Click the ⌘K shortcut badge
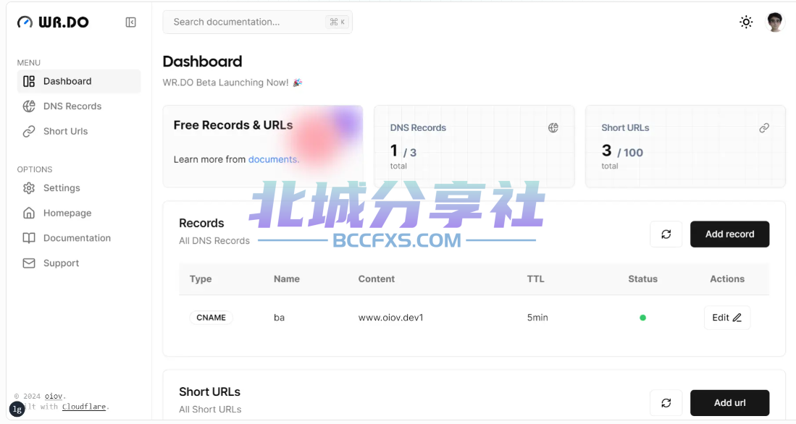Image resolution: width=796 pixels, height=424 pixels. click(337, 22)
